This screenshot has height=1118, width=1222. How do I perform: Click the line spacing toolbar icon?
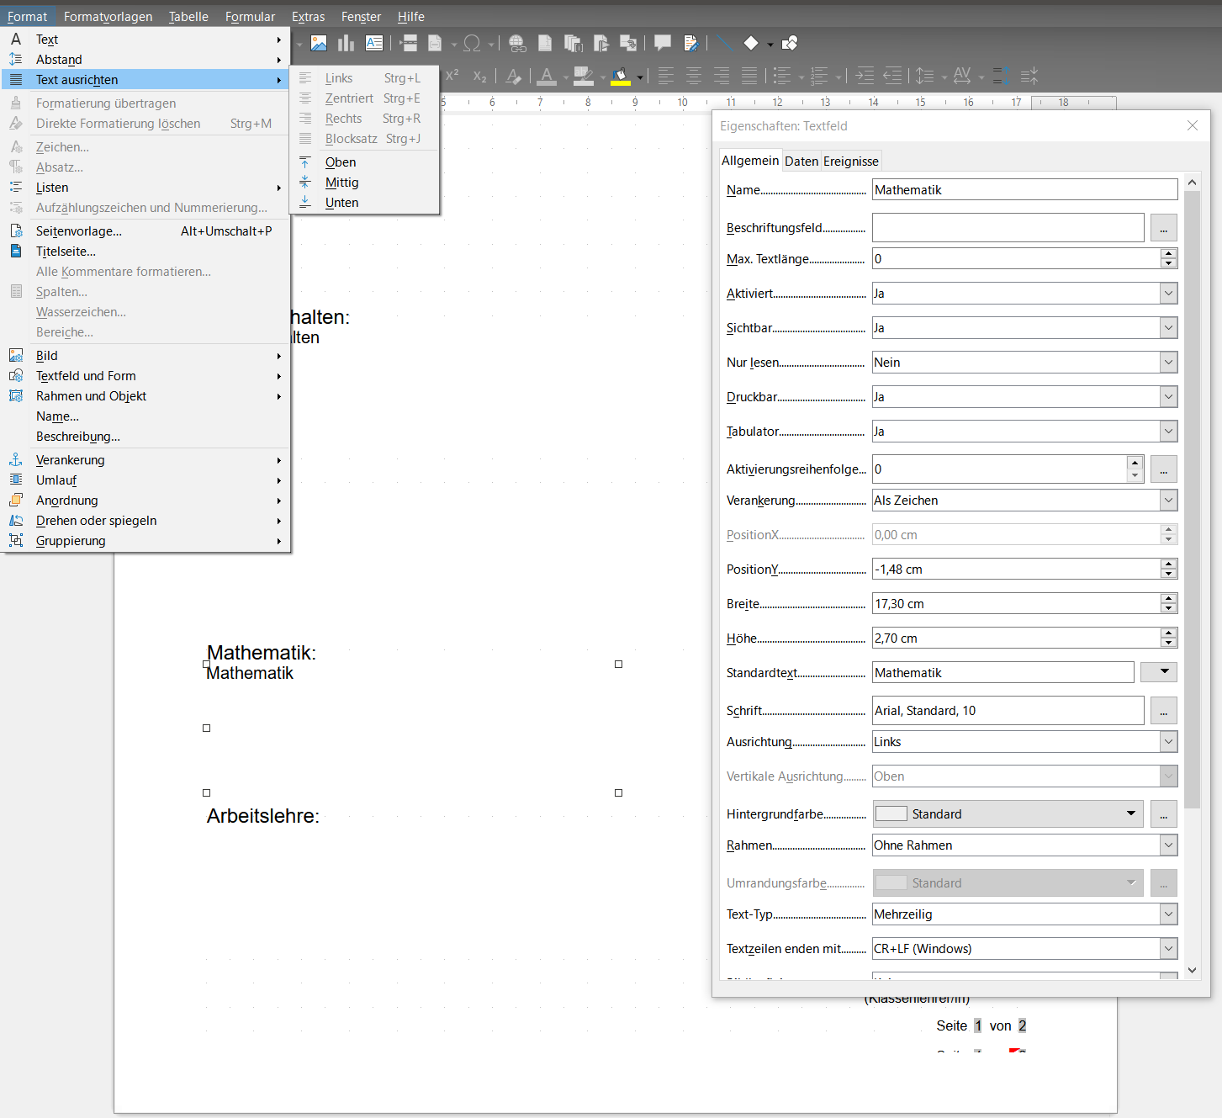click(925, 76)
